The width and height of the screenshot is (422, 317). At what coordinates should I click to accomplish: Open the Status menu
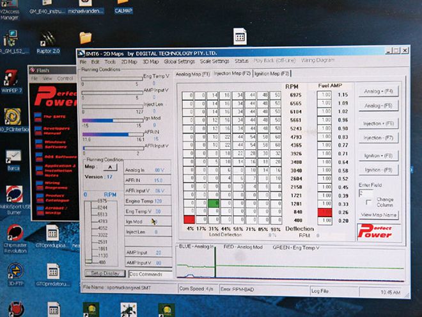point(241,61)
